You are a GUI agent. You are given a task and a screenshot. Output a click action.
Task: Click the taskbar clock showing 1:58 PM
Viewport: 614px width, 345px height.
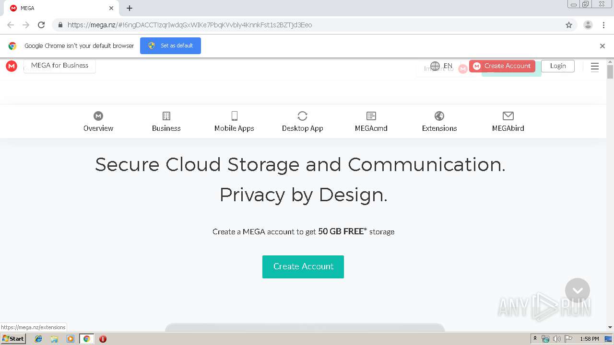click(590, 339)
